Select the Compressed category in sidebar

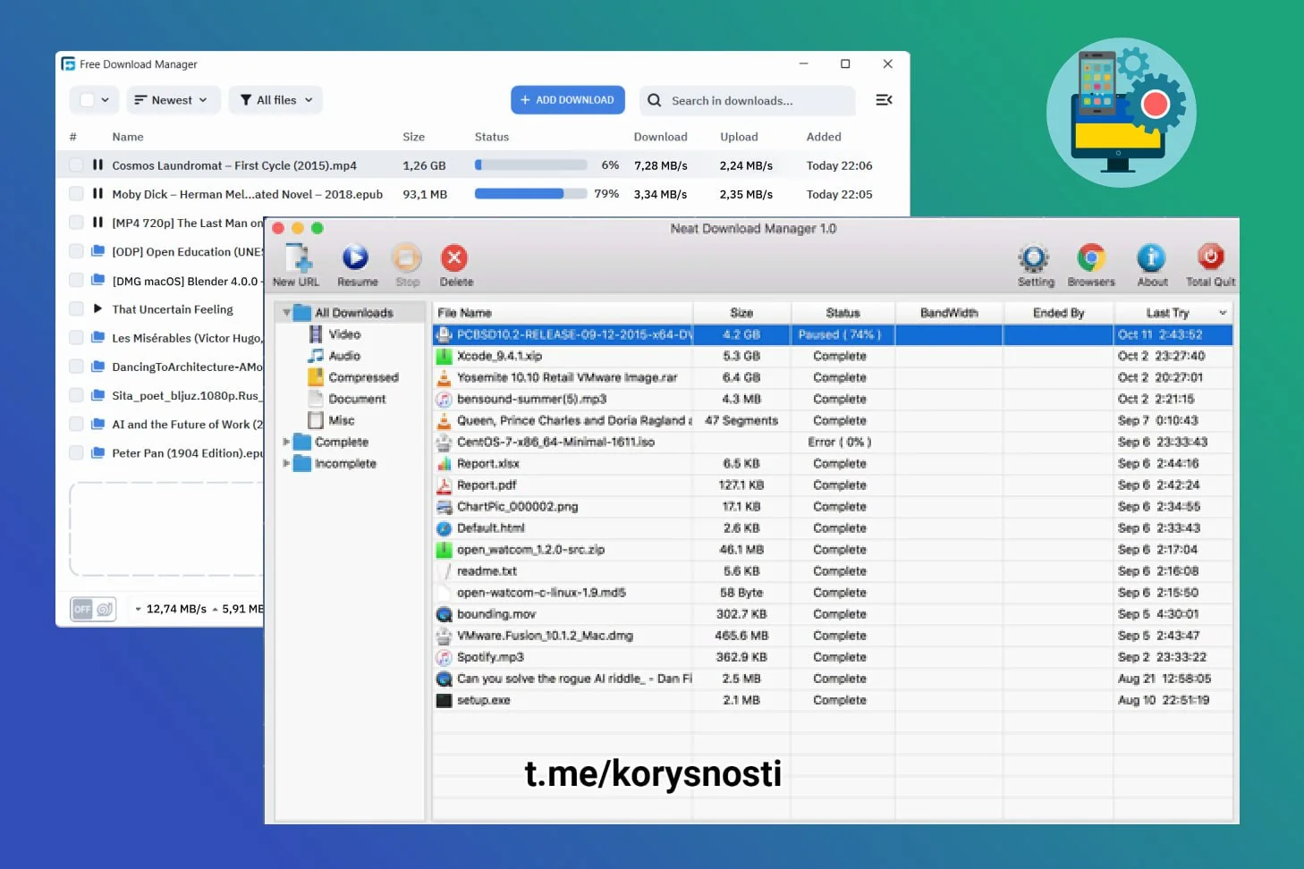pos(362,377)
